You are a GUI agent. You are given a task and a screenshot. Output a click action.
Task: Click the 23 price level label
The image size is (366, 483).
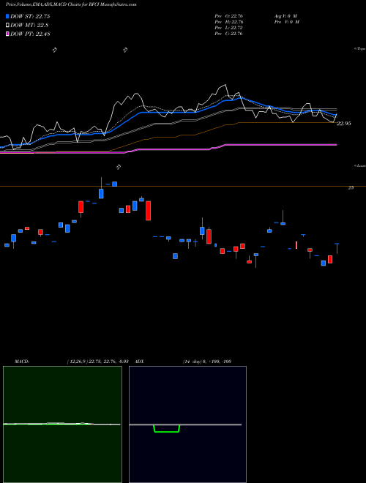[x=351, y=187]
